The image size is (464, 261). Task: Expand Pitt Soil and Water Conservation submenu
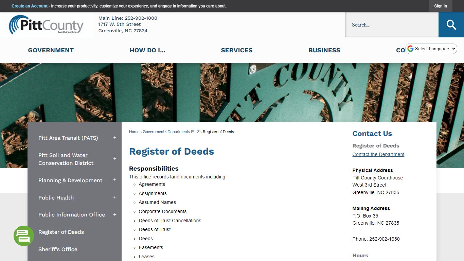tap(115, 159)
